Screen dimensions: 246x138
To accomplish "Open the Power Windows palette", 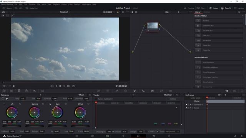I will click(x=126, y=91).
